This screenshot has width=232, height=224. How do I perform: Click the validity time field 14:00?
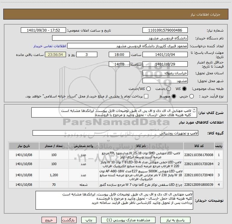click(119, 64)
